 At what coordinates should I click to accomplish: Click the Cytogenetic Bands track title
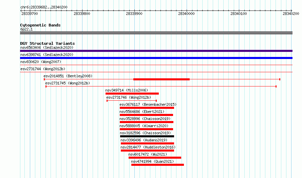40,25
